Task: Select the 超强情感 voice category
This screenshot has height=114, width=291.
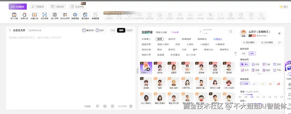Action: click(x=186, y=39)
